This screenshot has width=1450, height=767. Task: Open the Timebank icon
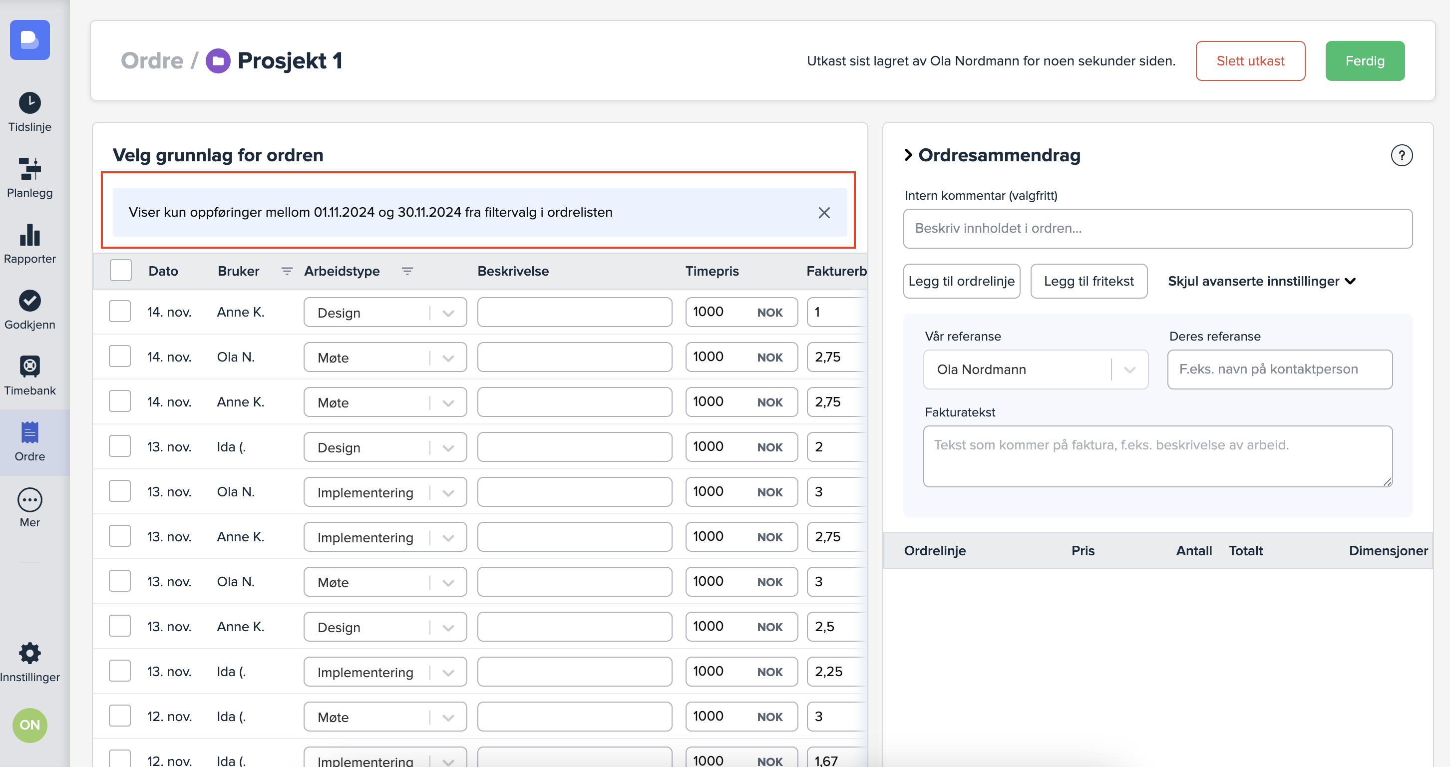29,367
